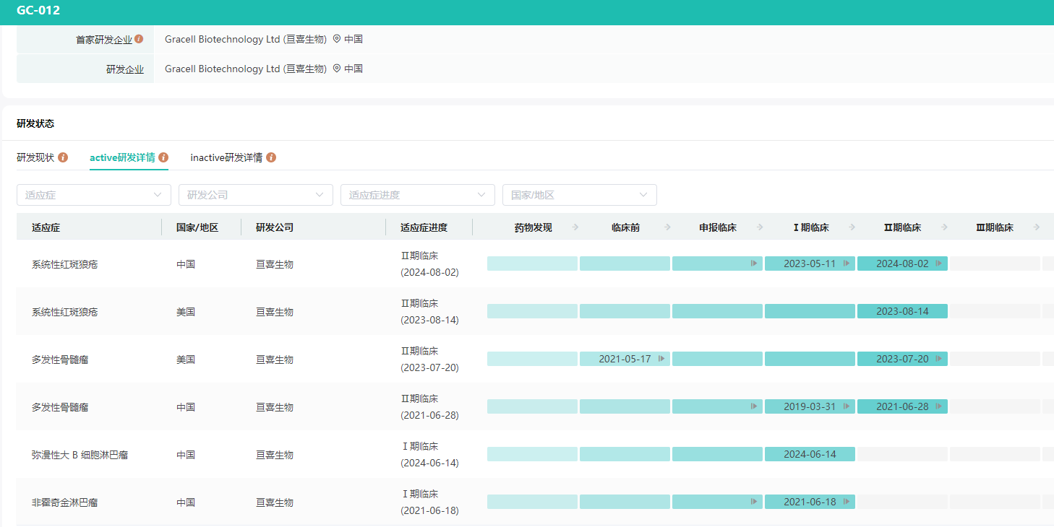Click arrow icon on 2024-08-02 phase bar
This screenshot has height=527, width=1054.
tap(938, 263)
